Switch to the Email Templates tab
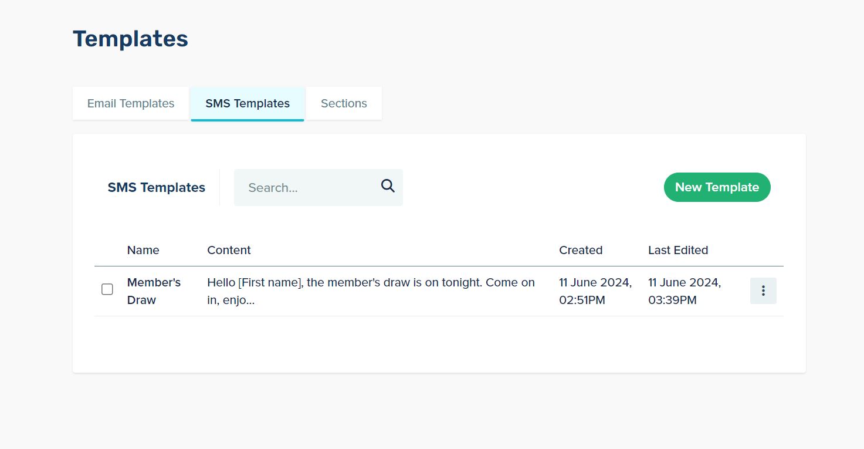864x449 pixels. tap(130, 103)
